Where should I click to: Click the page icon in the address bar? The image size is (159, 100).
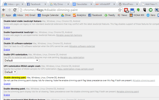(21, 10)
